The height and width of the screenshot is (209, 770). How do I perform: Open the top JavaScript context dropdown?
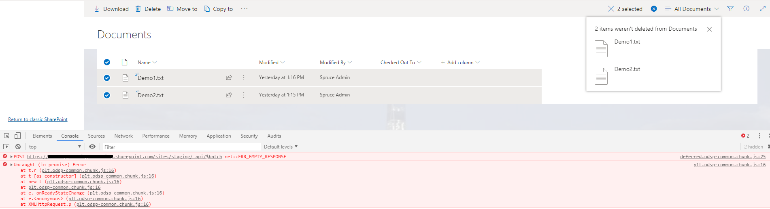[55, 147]
